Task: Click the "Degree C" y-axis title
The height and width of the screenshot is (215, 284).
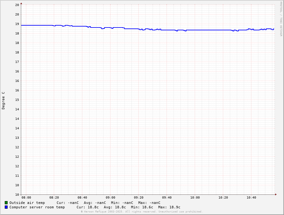Action: pyautogui.click(x=3, y=100)
